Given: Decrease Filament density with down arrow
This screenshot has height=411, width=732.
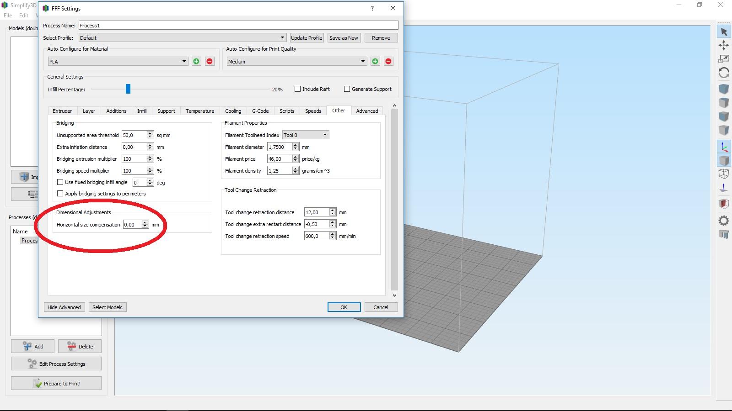Looking at the screenshot, I should (296, 173).
